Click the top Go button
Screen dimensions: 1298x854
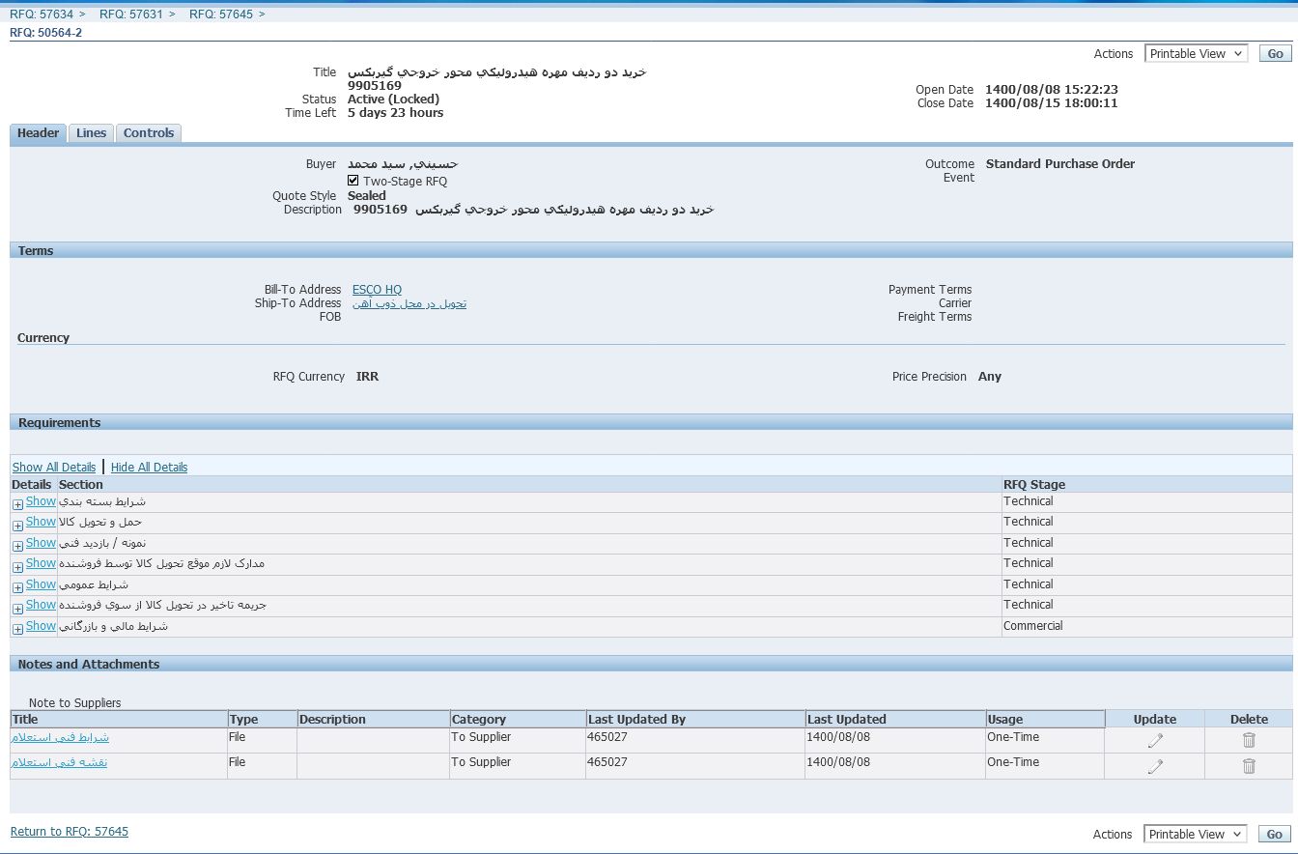pyautogui.click(x=1275, y=54)
